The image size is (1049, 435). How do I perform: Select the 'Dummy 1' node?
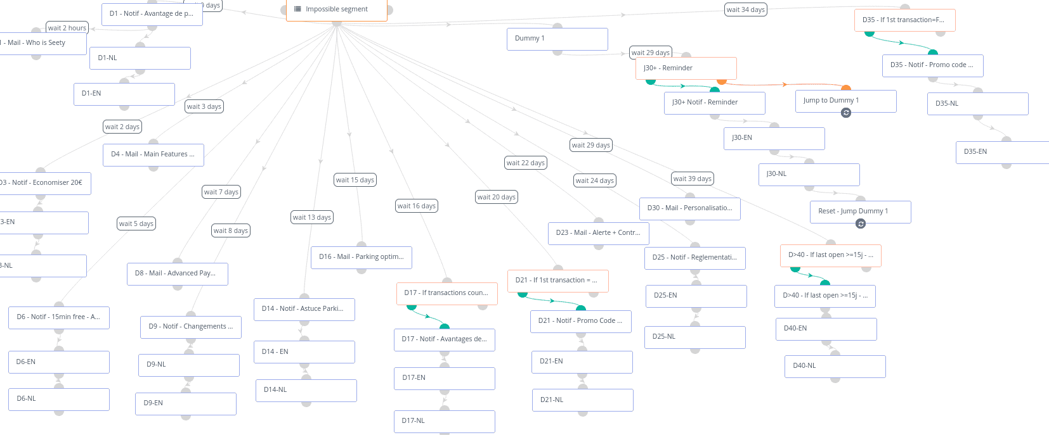tap(557, 39)
